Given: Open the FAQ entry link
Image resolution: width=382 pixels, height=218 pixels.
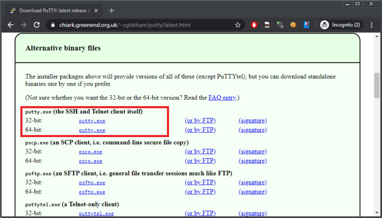Looking at the screenshot, I should [222, 98].
